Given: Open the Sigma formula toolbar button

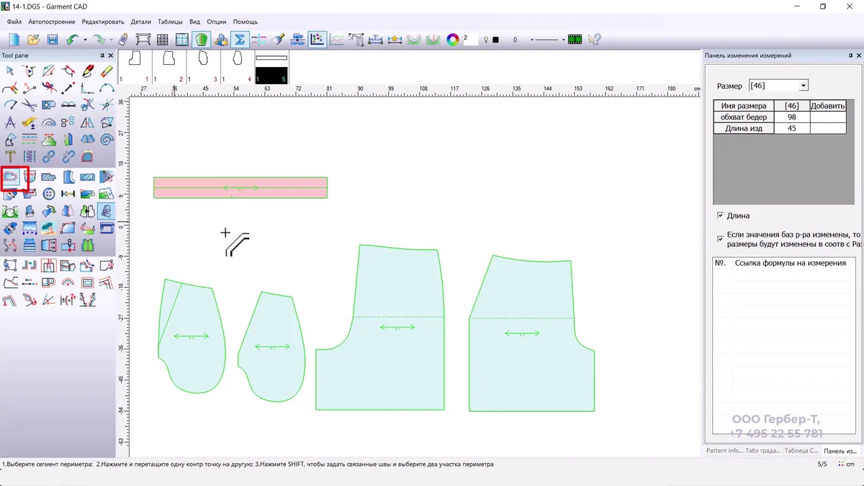Looking at the screenshot, I should coord(240,40).
